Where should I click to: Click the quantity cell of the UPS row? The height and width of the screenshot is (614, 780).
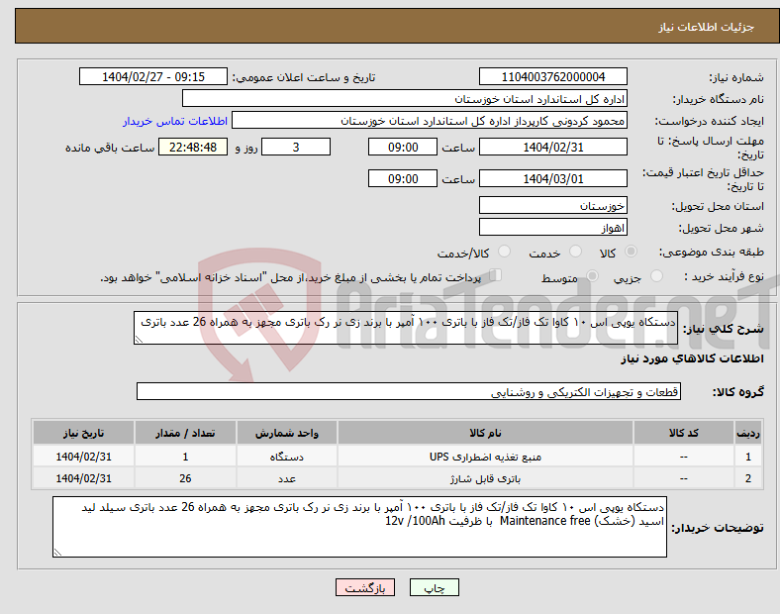pyautogui.click(x=185, y=457)
